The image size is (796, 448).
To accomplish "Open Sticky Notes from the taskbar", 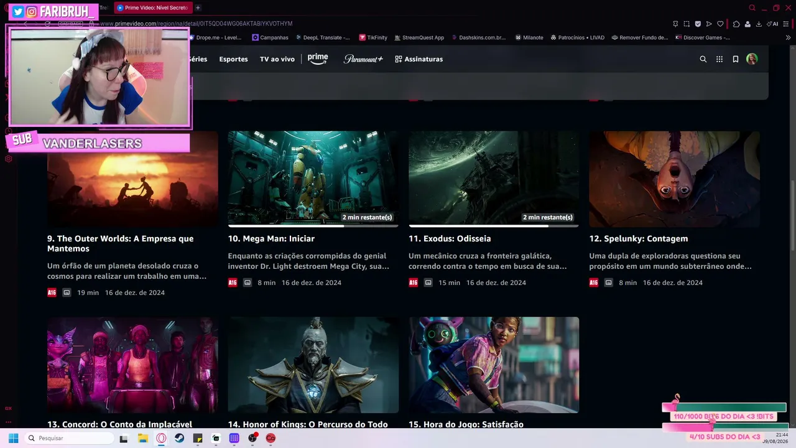I will click(x=198, y=438).
